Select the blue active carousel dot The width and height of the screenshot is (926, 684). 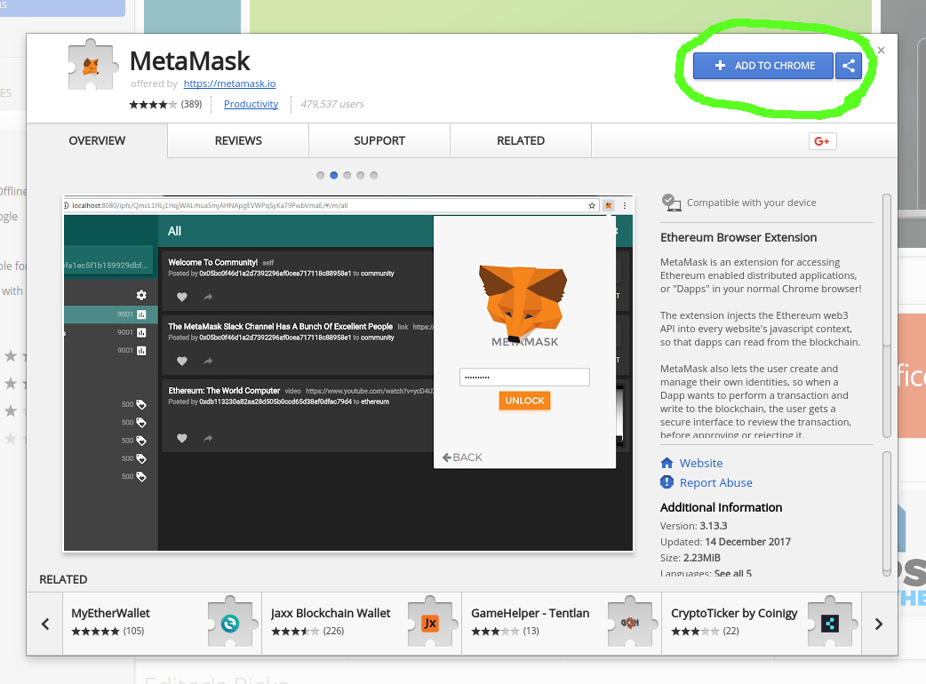pos(333,175)
